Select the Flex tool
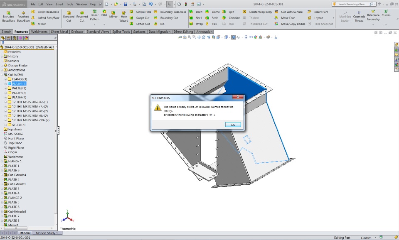 click(212, 24)
